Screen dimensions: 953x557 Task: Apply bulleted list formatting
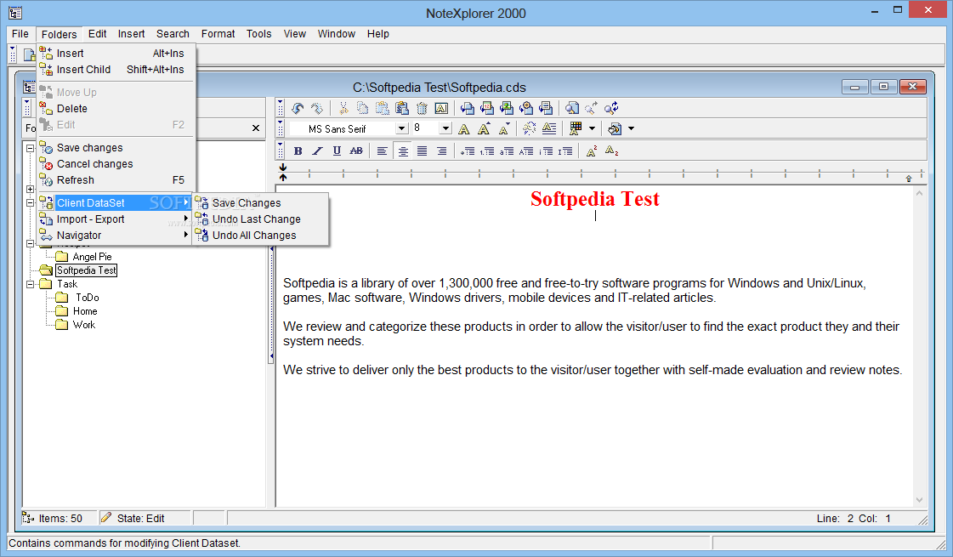tap(468, 151)
